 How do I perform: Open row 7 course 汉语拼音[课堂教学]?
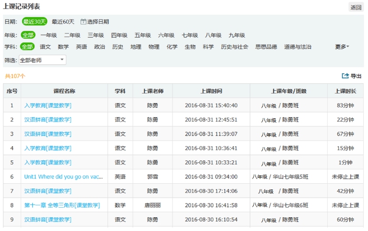coord(48,191)
